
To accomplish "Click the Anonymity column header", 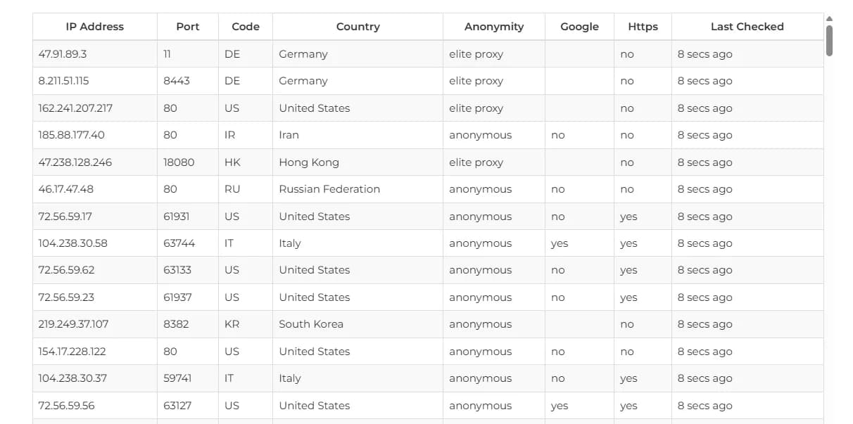I will (493, 26).
